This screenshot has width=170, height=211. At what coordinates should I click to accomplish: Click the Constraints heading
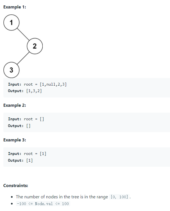pyautogui.click(x=16, y=186)
